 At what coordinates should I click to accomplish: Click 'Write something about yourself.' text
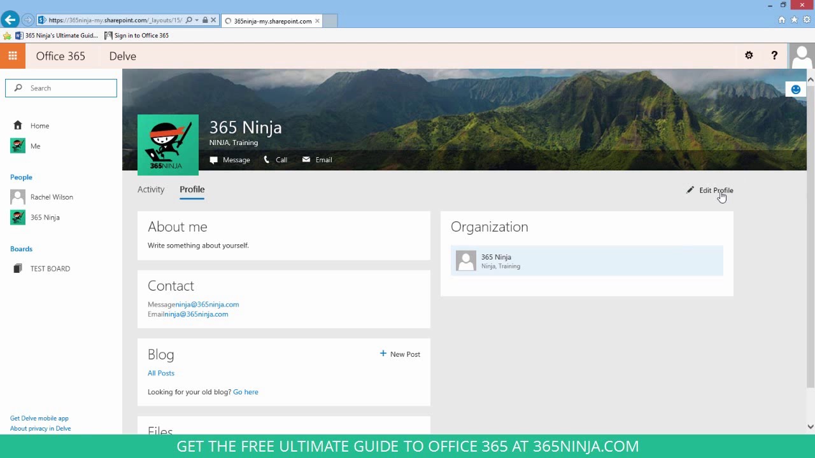(x=198, y=245)
